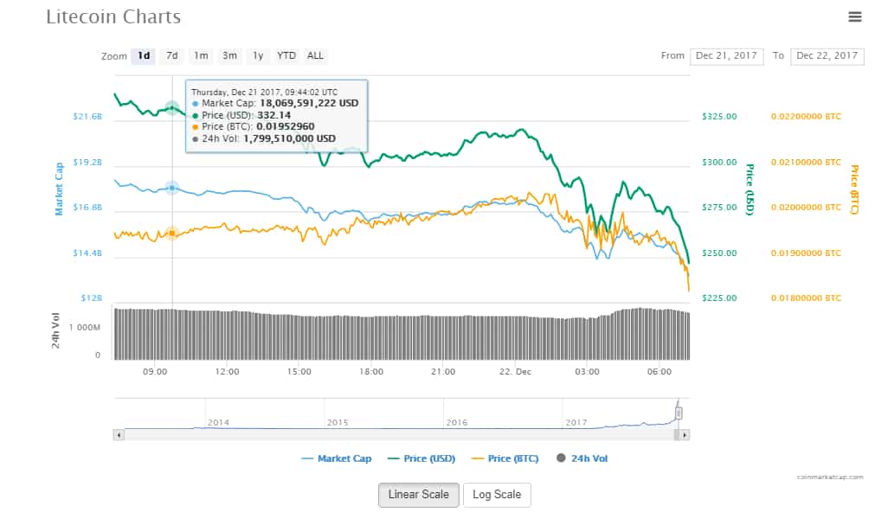The height and width of the screenshot is (519, 881).
Task: Switch chart to Linear Scale
Action: 419,495
